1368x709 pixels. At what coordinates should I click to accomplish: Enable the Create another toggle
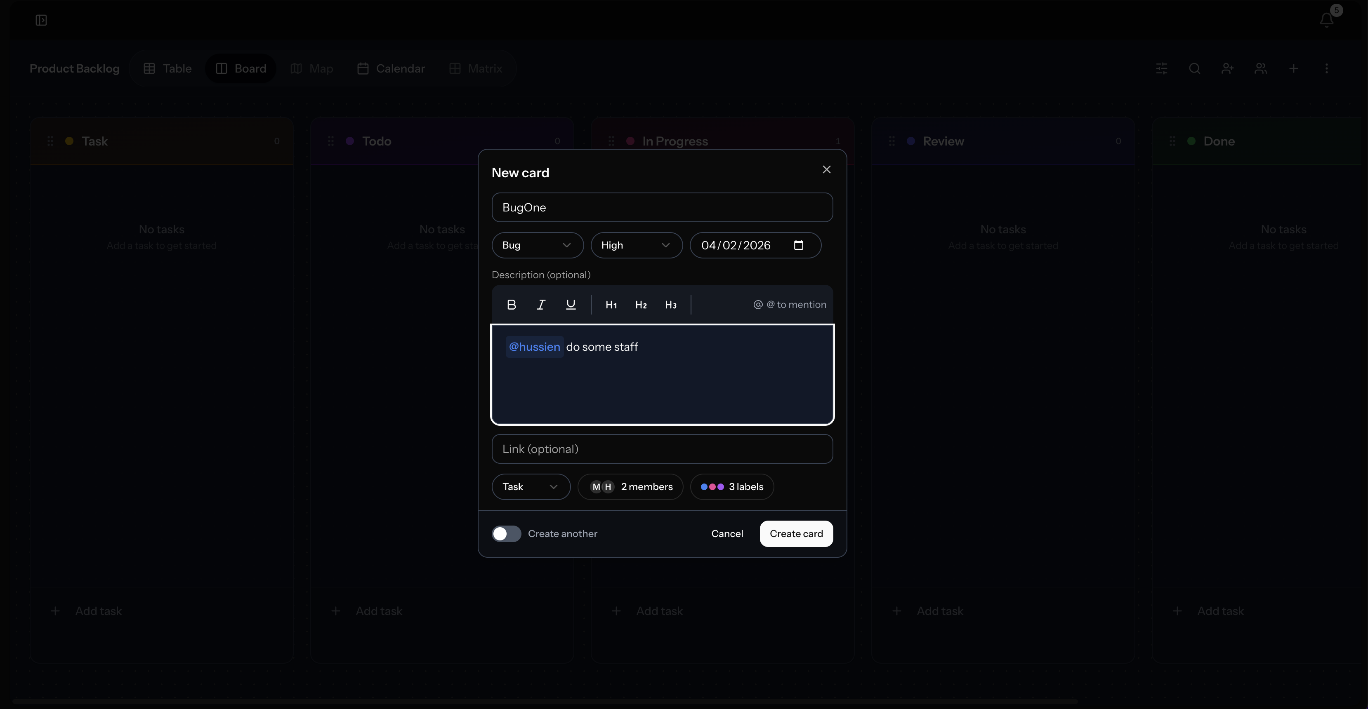pyautogui.click(x=506, y=533)
